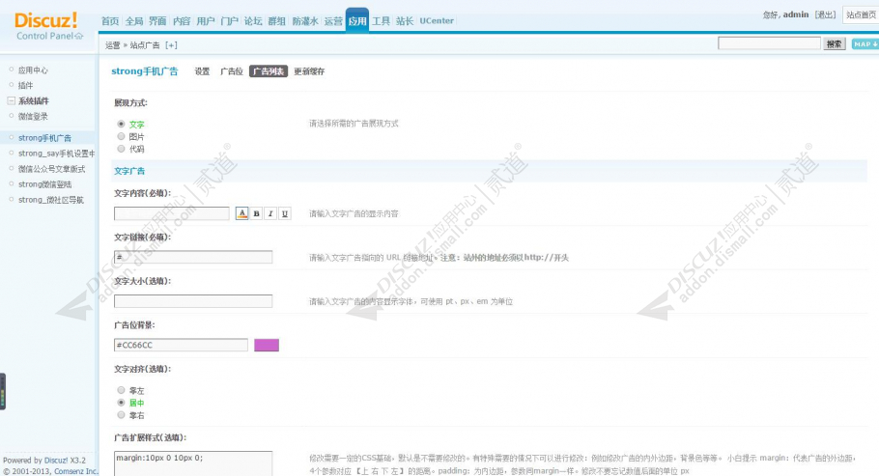879x476 pixels.
Task: Open the 运营 top menu
Action: [333, 21]
